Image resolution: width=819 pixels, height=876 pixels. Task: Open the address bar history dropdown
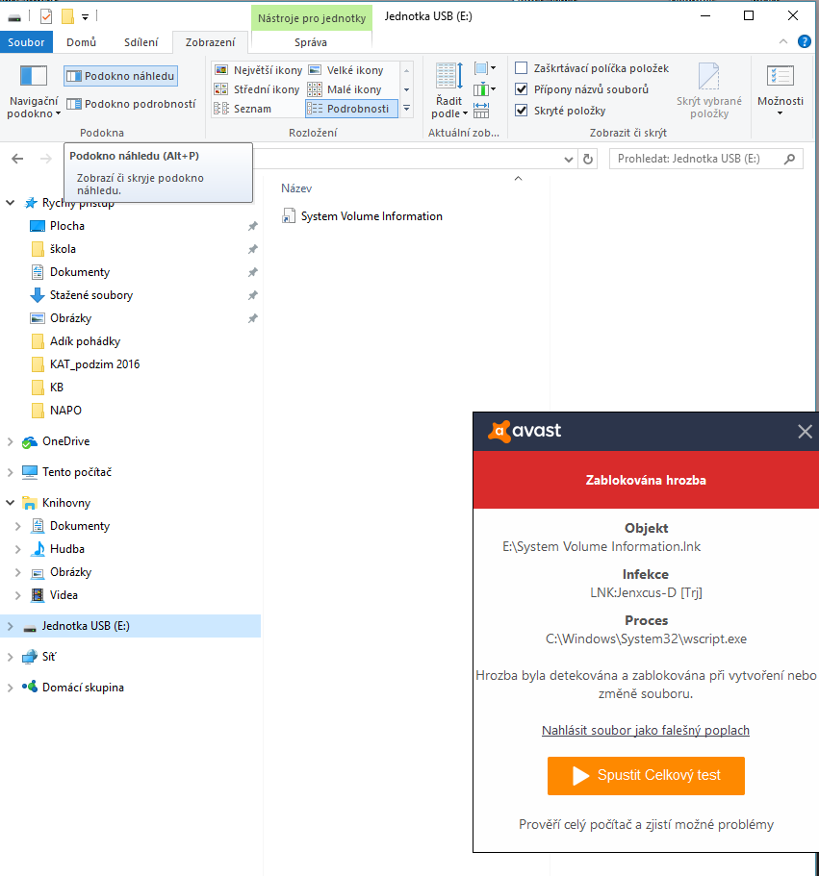coord(569,160)
